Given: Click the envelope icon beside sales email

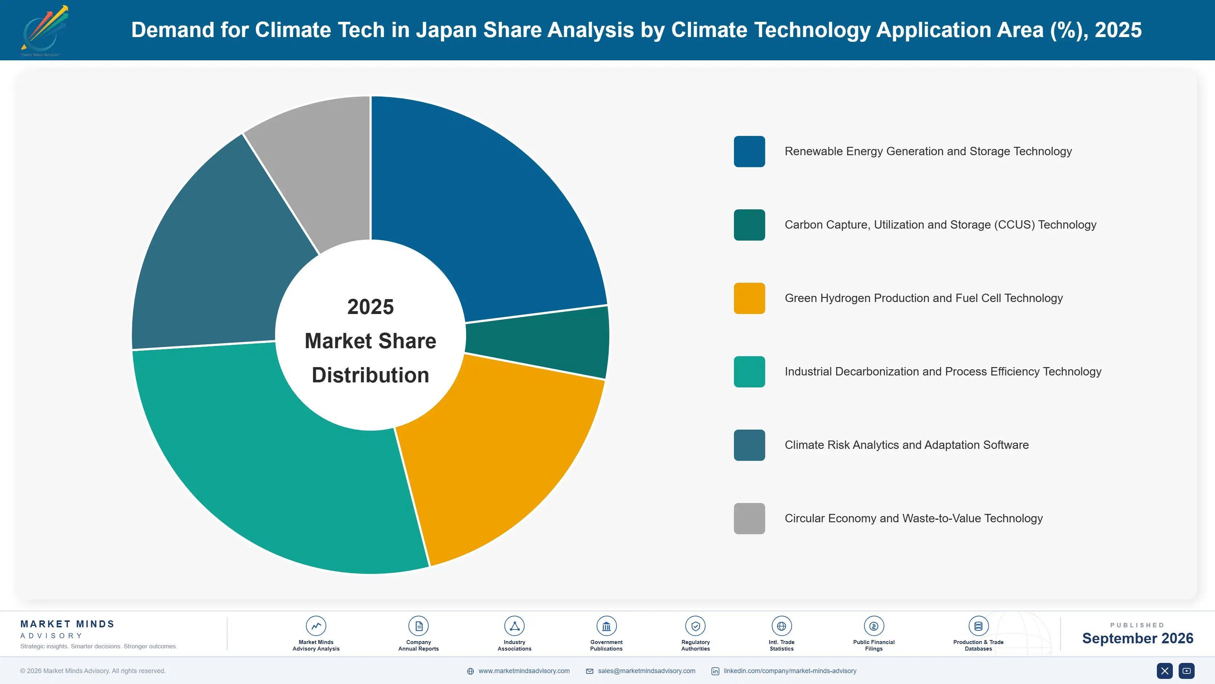Looking at the screenshot, I should click(x=590, y=671).
